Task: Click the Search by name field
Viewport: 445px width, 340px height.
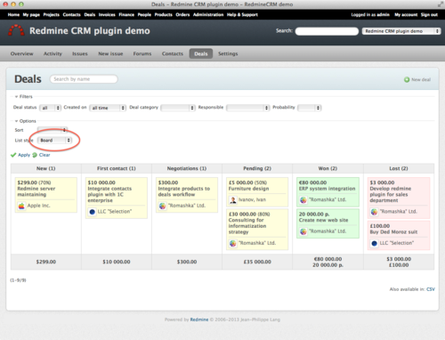Action: 84,79
